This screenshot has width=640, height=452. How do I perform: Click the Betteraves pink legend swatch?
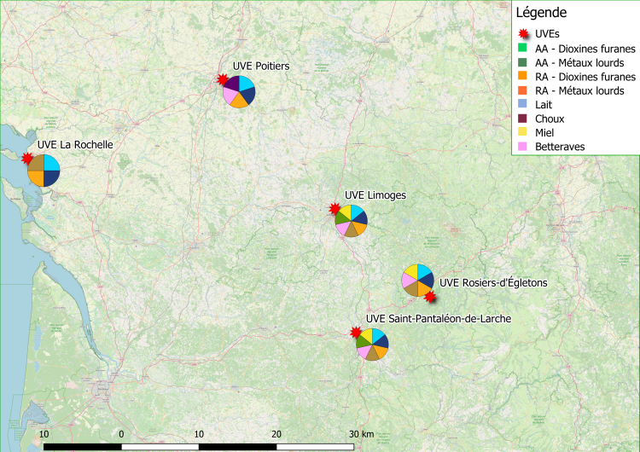click(521, 147)
